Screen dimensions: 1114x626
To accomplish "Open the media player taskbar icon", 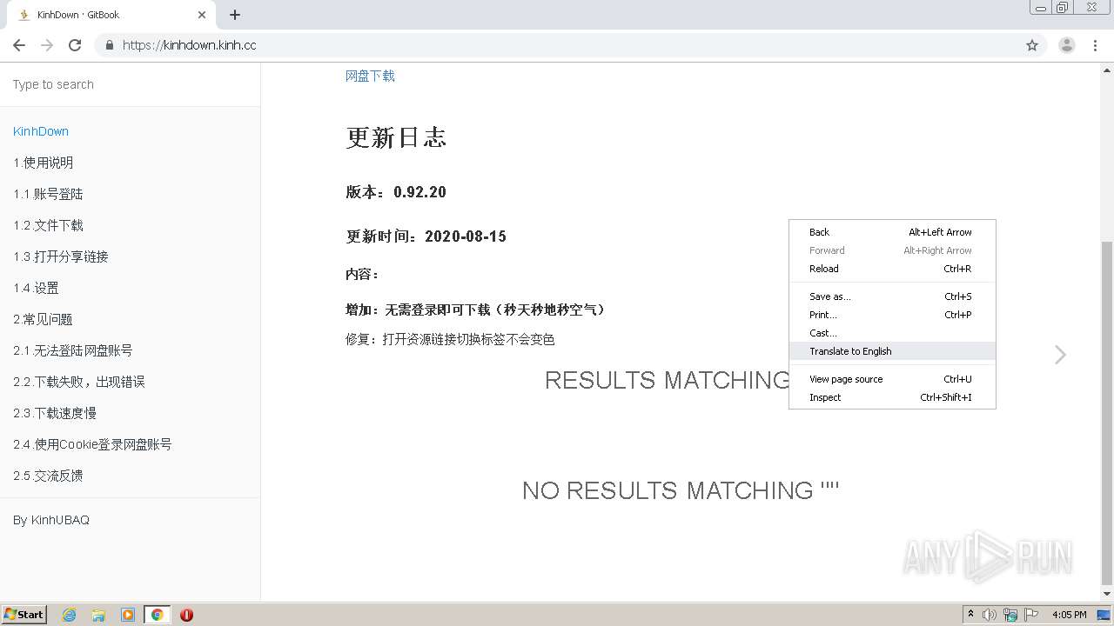I will 128,615.
